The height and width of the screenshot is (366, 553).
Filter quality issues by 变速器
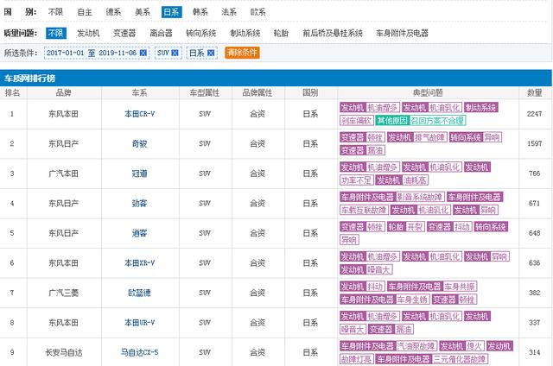click(x=124, y=33)
